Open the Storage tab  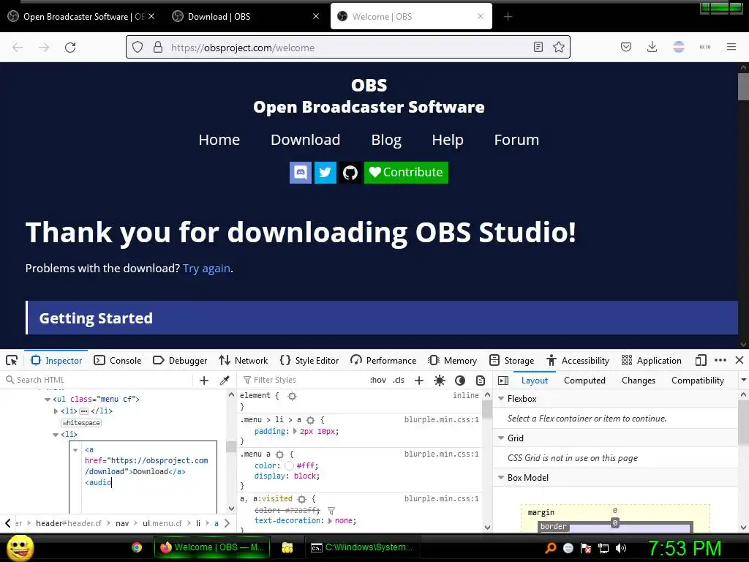pyautogui.click(x=511, y=360)
